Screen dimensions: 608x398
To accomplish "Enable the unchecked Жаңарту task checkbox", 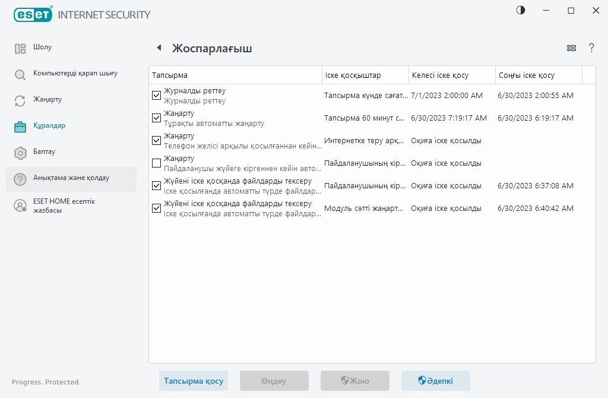I will (157, 163).
